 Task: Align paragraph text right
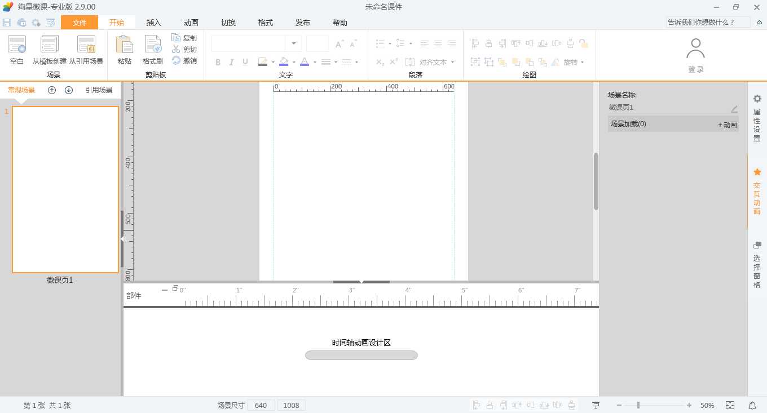[452, 43]
